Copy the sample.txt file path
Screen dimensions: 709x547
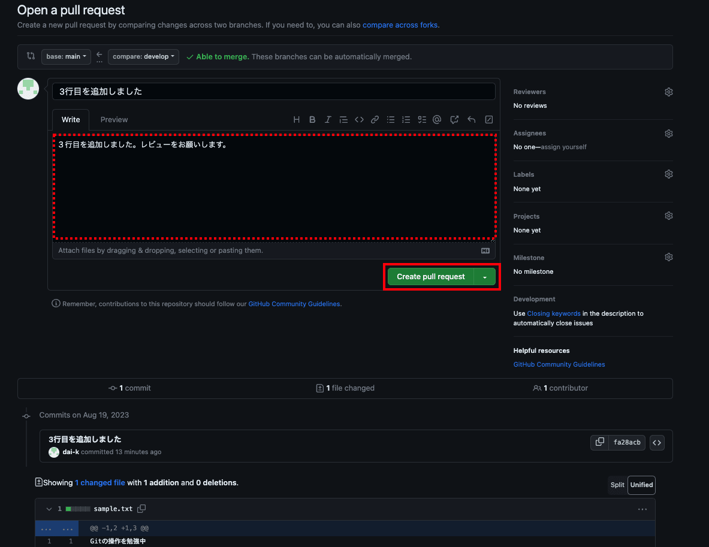[x=141, y=509]
